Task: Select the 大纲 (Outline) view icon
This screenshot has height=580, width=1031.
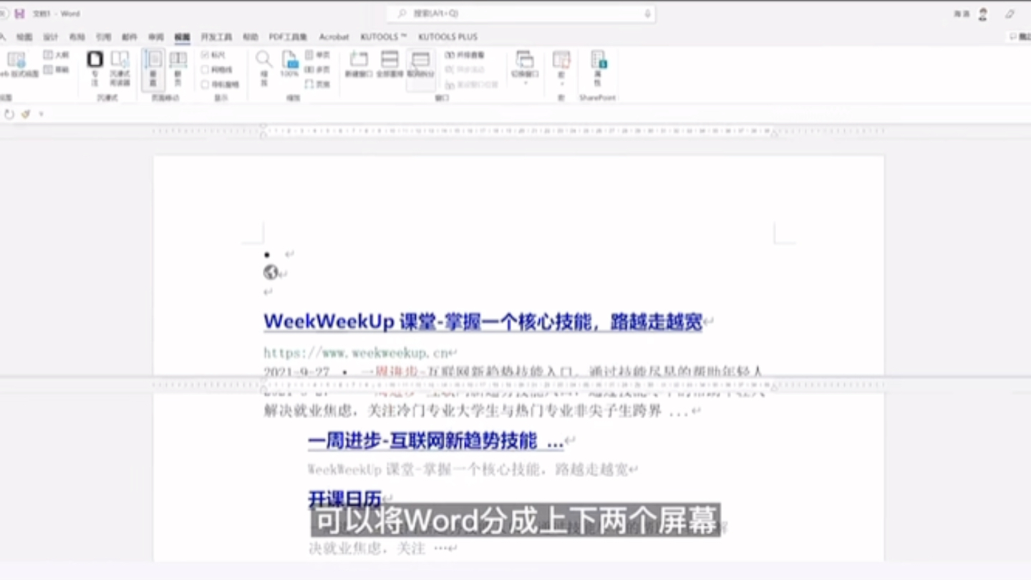Action: coord(56,55)
